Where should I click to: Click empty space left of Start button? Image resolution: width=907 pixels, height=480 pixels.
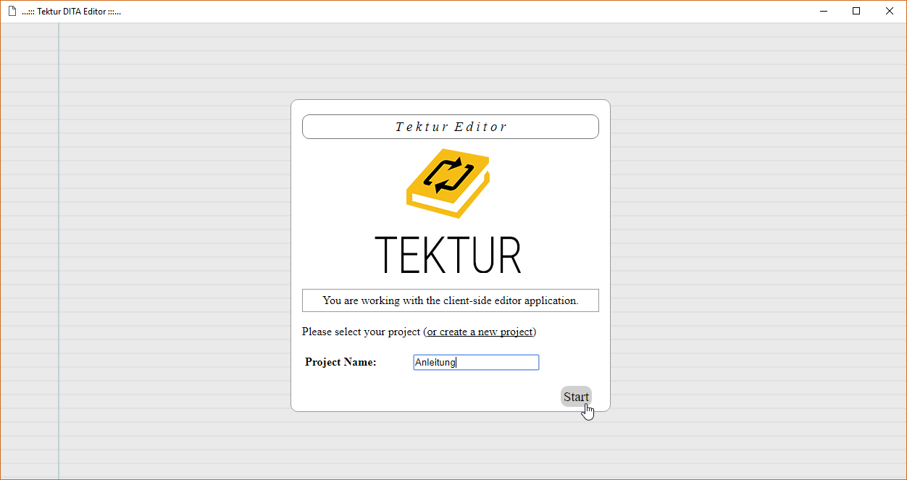(x=435, y=397)
